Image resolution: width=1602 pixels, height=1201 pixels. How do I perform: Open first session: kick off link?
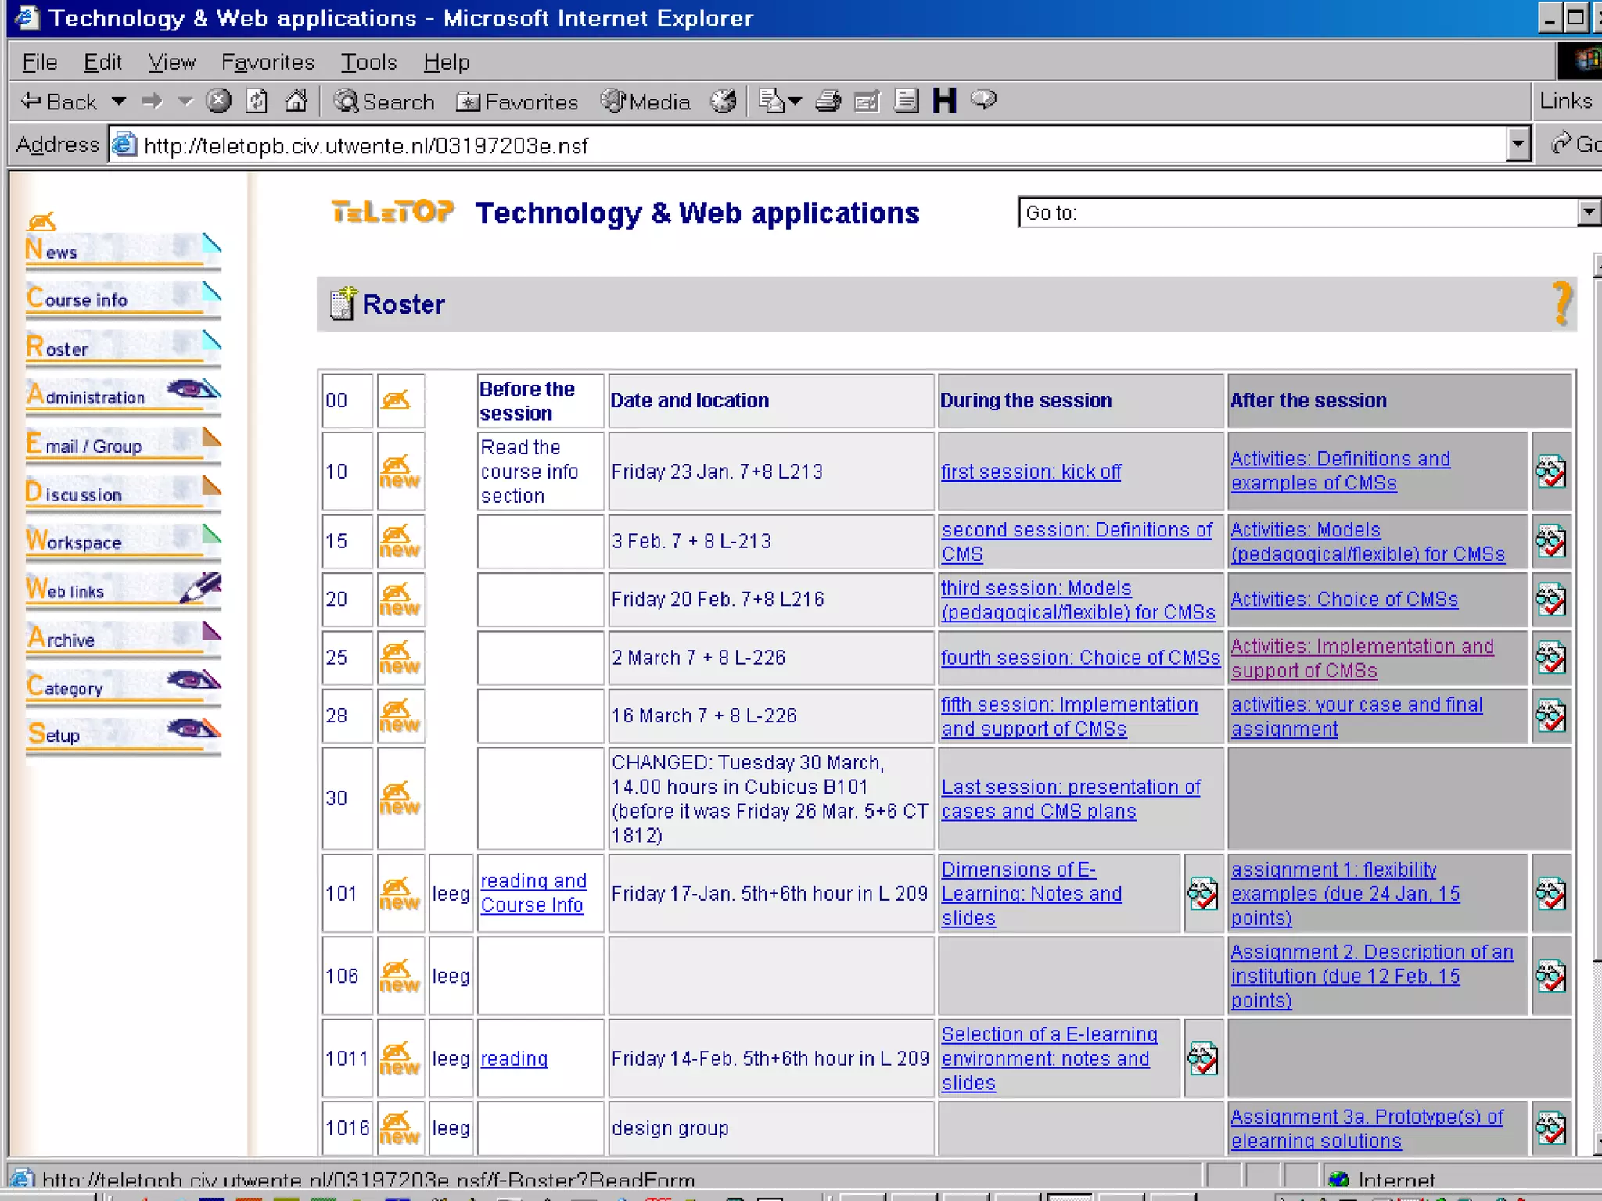click(x=1030, y=471)
